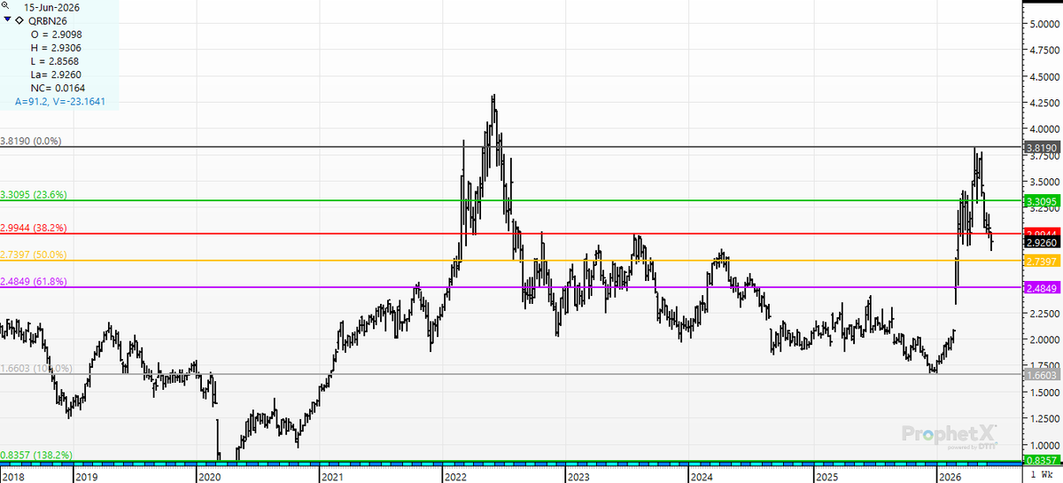Click the 2023 label on time axis
The width and height of the screenshot is (1063, 483).
pos(578,476)
